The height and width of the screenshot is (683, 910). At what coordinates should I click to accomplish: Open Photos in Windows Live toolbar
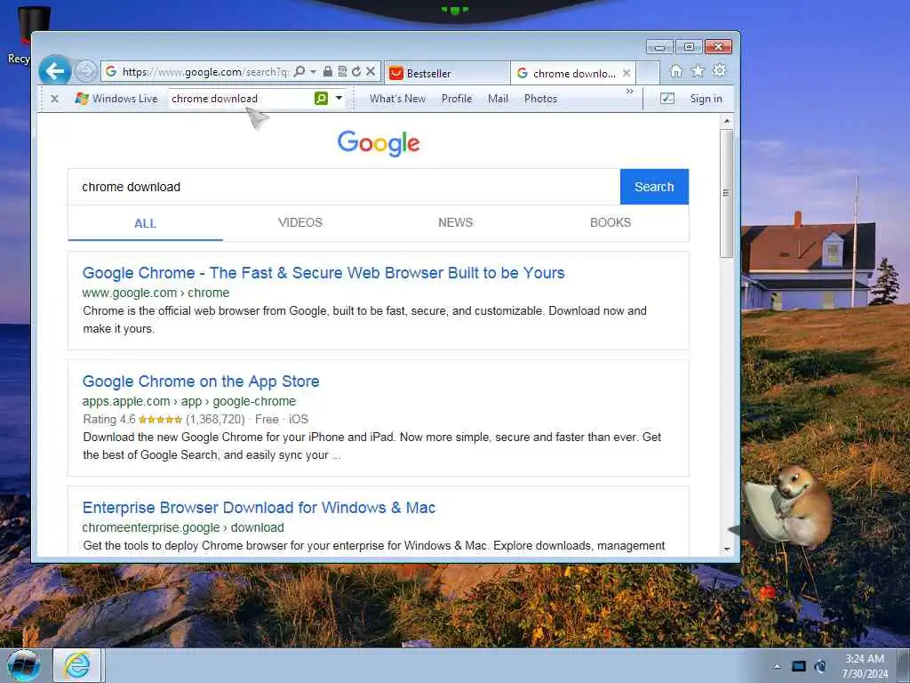click(x=540, y=99)
